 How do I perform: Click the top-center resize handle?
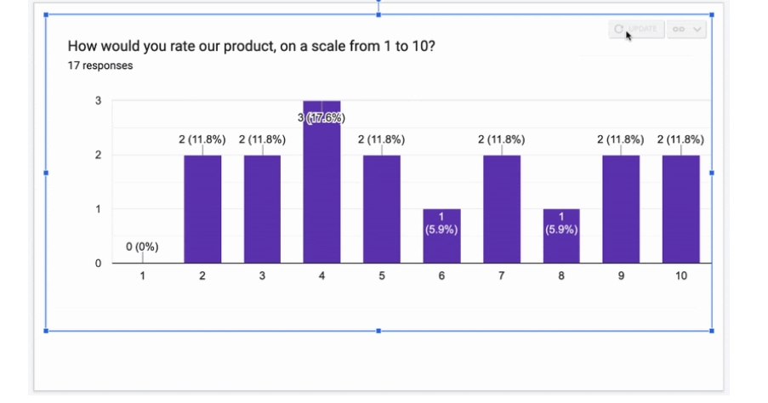378,14
